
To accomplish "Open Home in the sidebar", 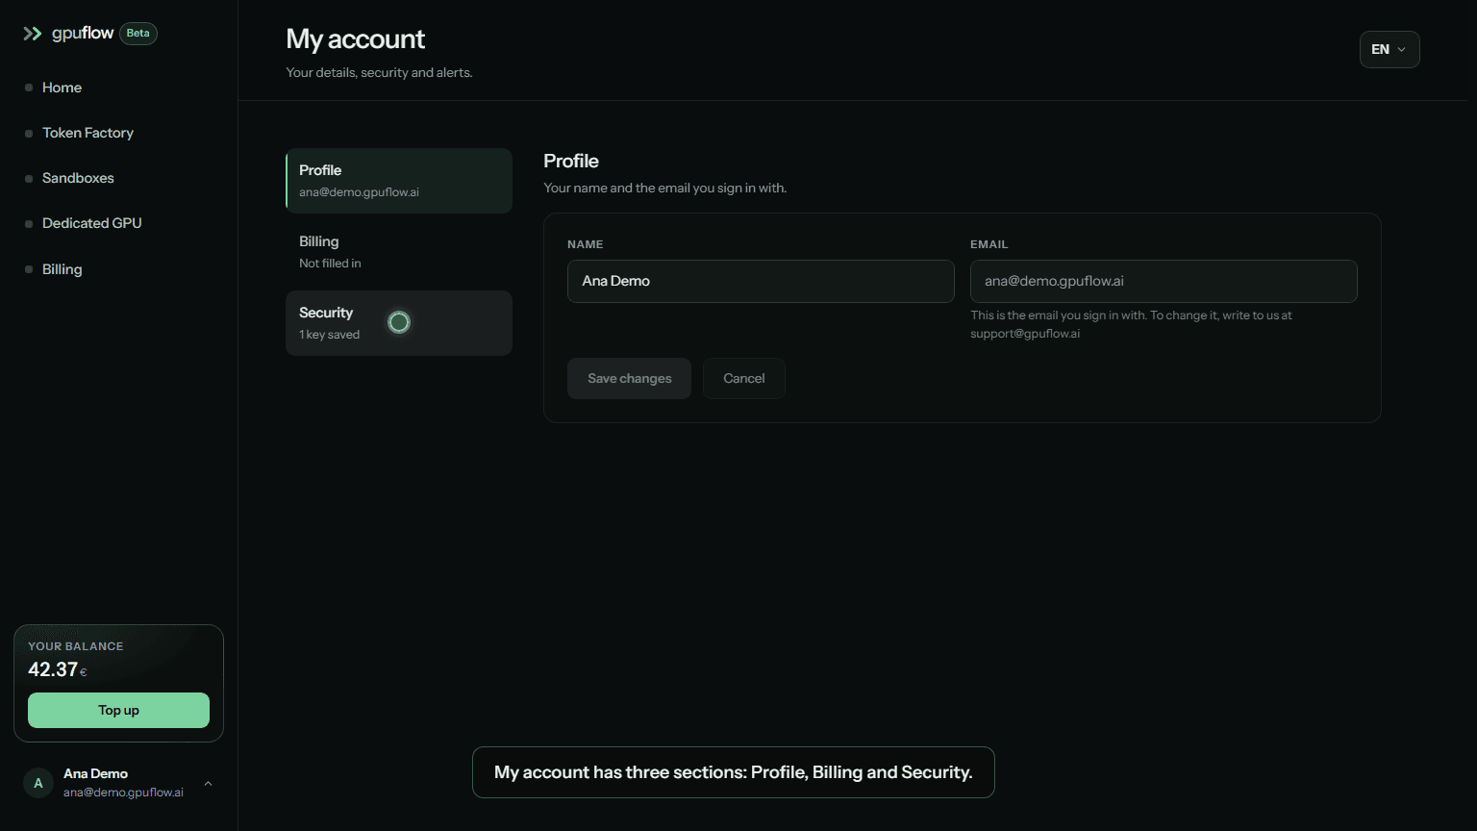I will (62, 88).
